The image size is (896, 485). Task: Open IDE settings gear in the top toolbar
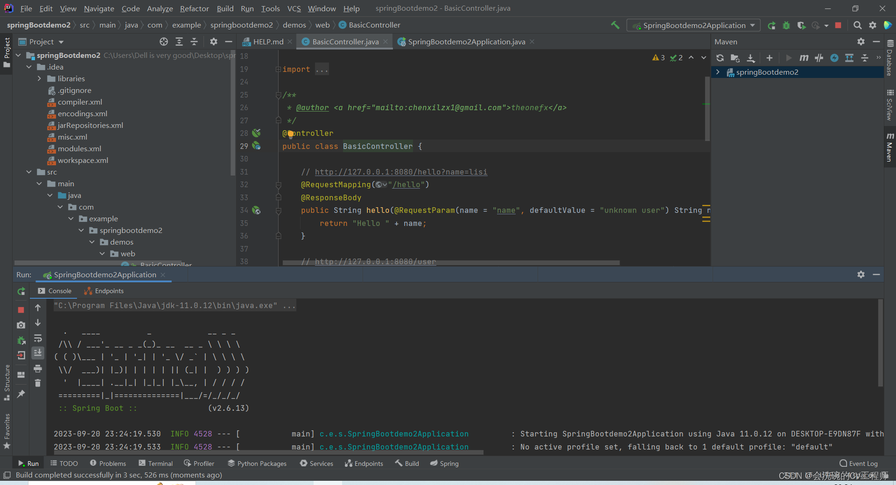click(x=872, y=25)
